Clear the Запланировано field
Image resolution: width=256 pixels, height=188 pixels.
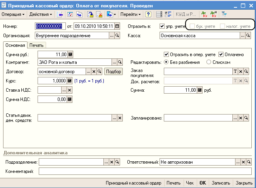point(241,118)
